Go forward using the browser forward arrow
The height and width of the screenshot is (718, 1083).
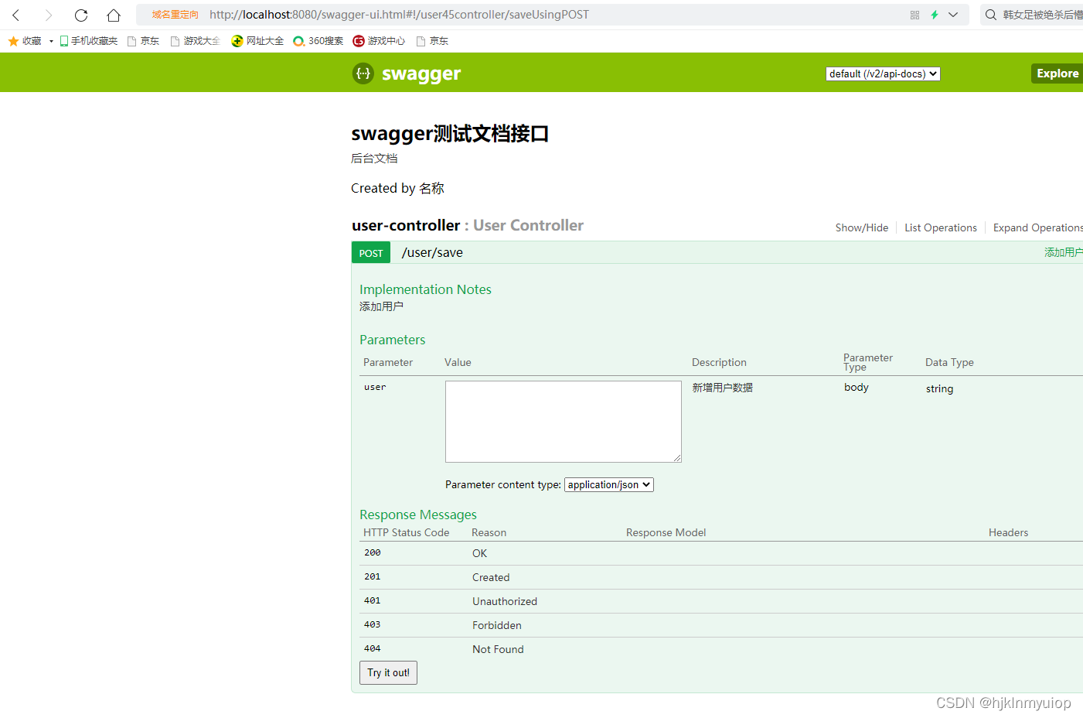coord(48,15)
